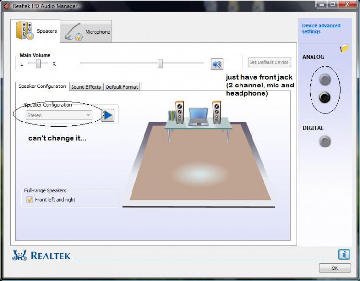This screenshot has width=360, height=281.
Task: Click the main volume slider handle
Action: 160,63
